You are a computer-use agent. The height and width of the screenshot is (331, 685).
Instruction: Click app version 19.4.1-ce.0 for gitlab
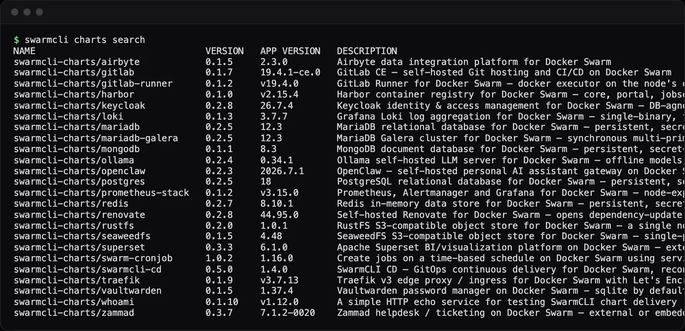coord(290,73)
